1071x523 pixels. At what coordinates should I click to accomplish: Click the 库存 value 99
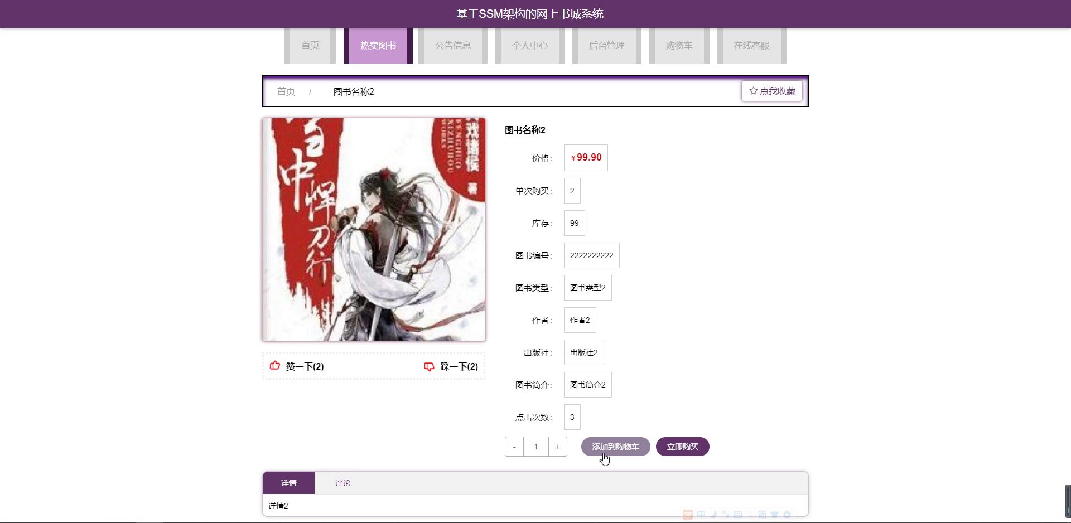[575, 223]
